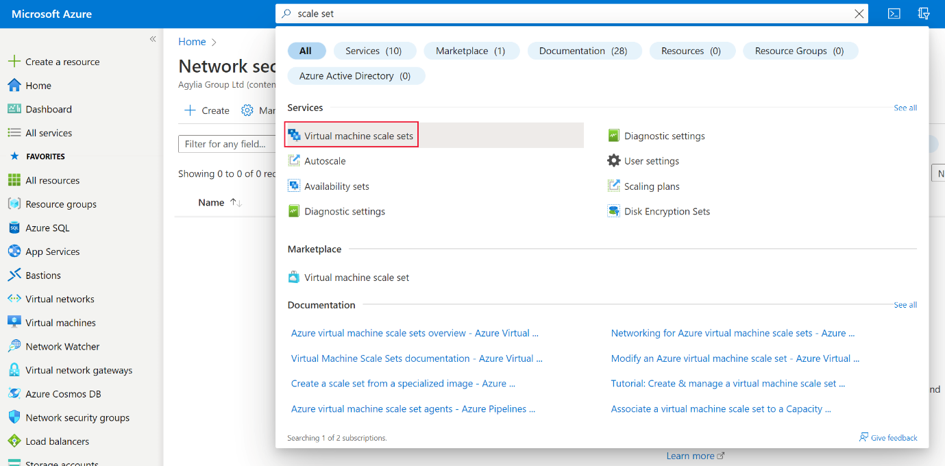945x466 pixels.
Task: Open scale set agents Azure Pipelines doc
Action: click(413, 409)
